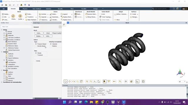Click zoom in icon in graphics toolbar
This screenshot has width=188, height=105.
pos(87,81)
